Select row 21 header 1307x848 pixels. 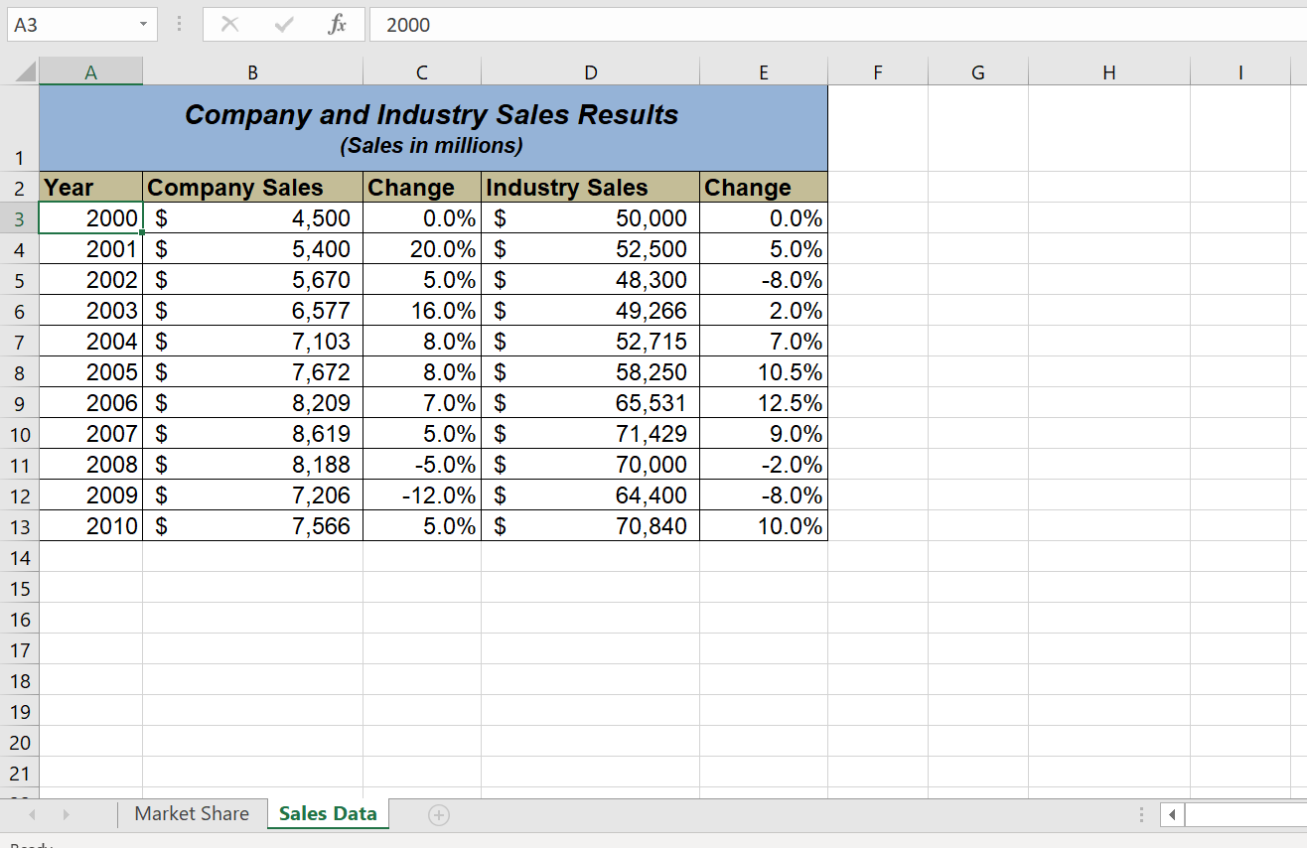pos(20,773)
